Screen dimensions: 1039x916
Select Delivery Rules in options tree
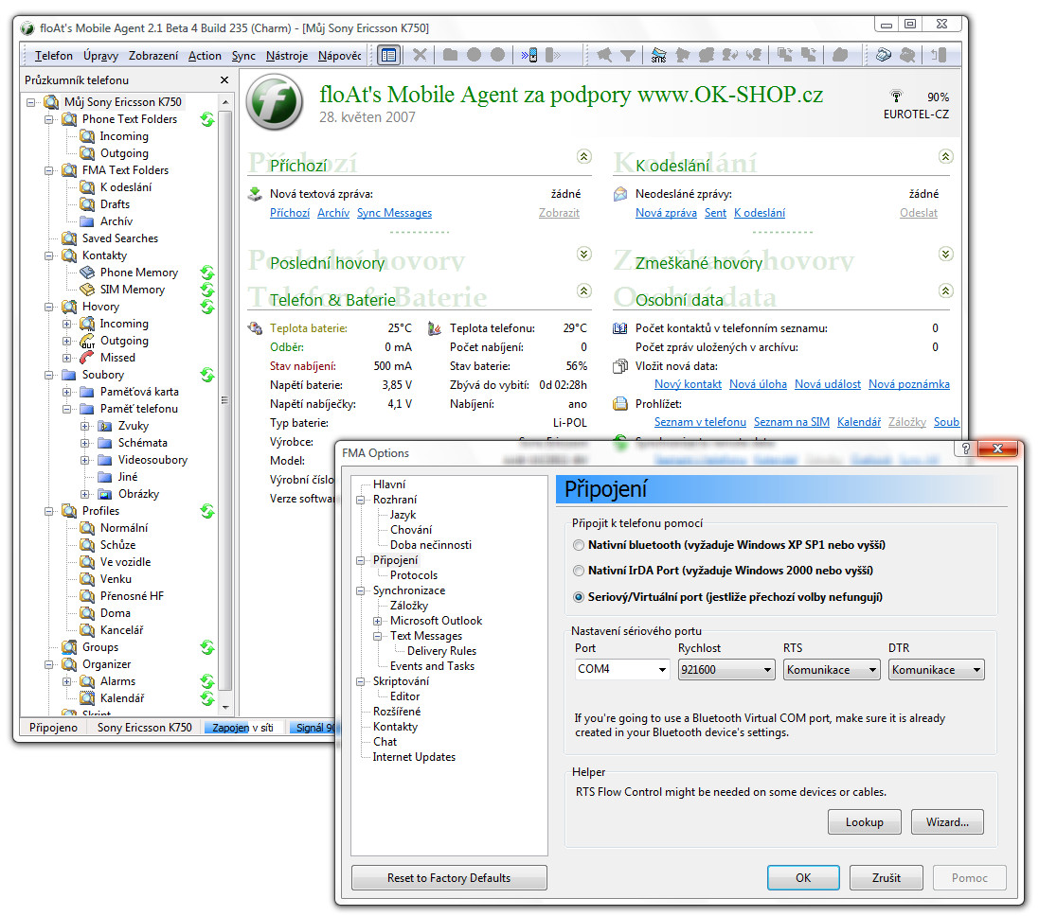coord(441,651)
